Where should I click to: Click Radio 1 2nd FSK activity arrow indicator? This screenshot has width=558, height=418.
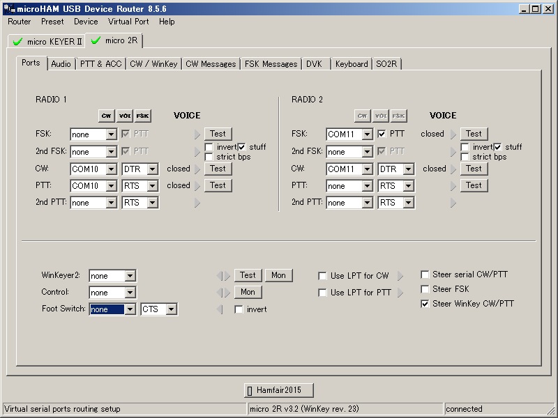(x=197, y=152)
